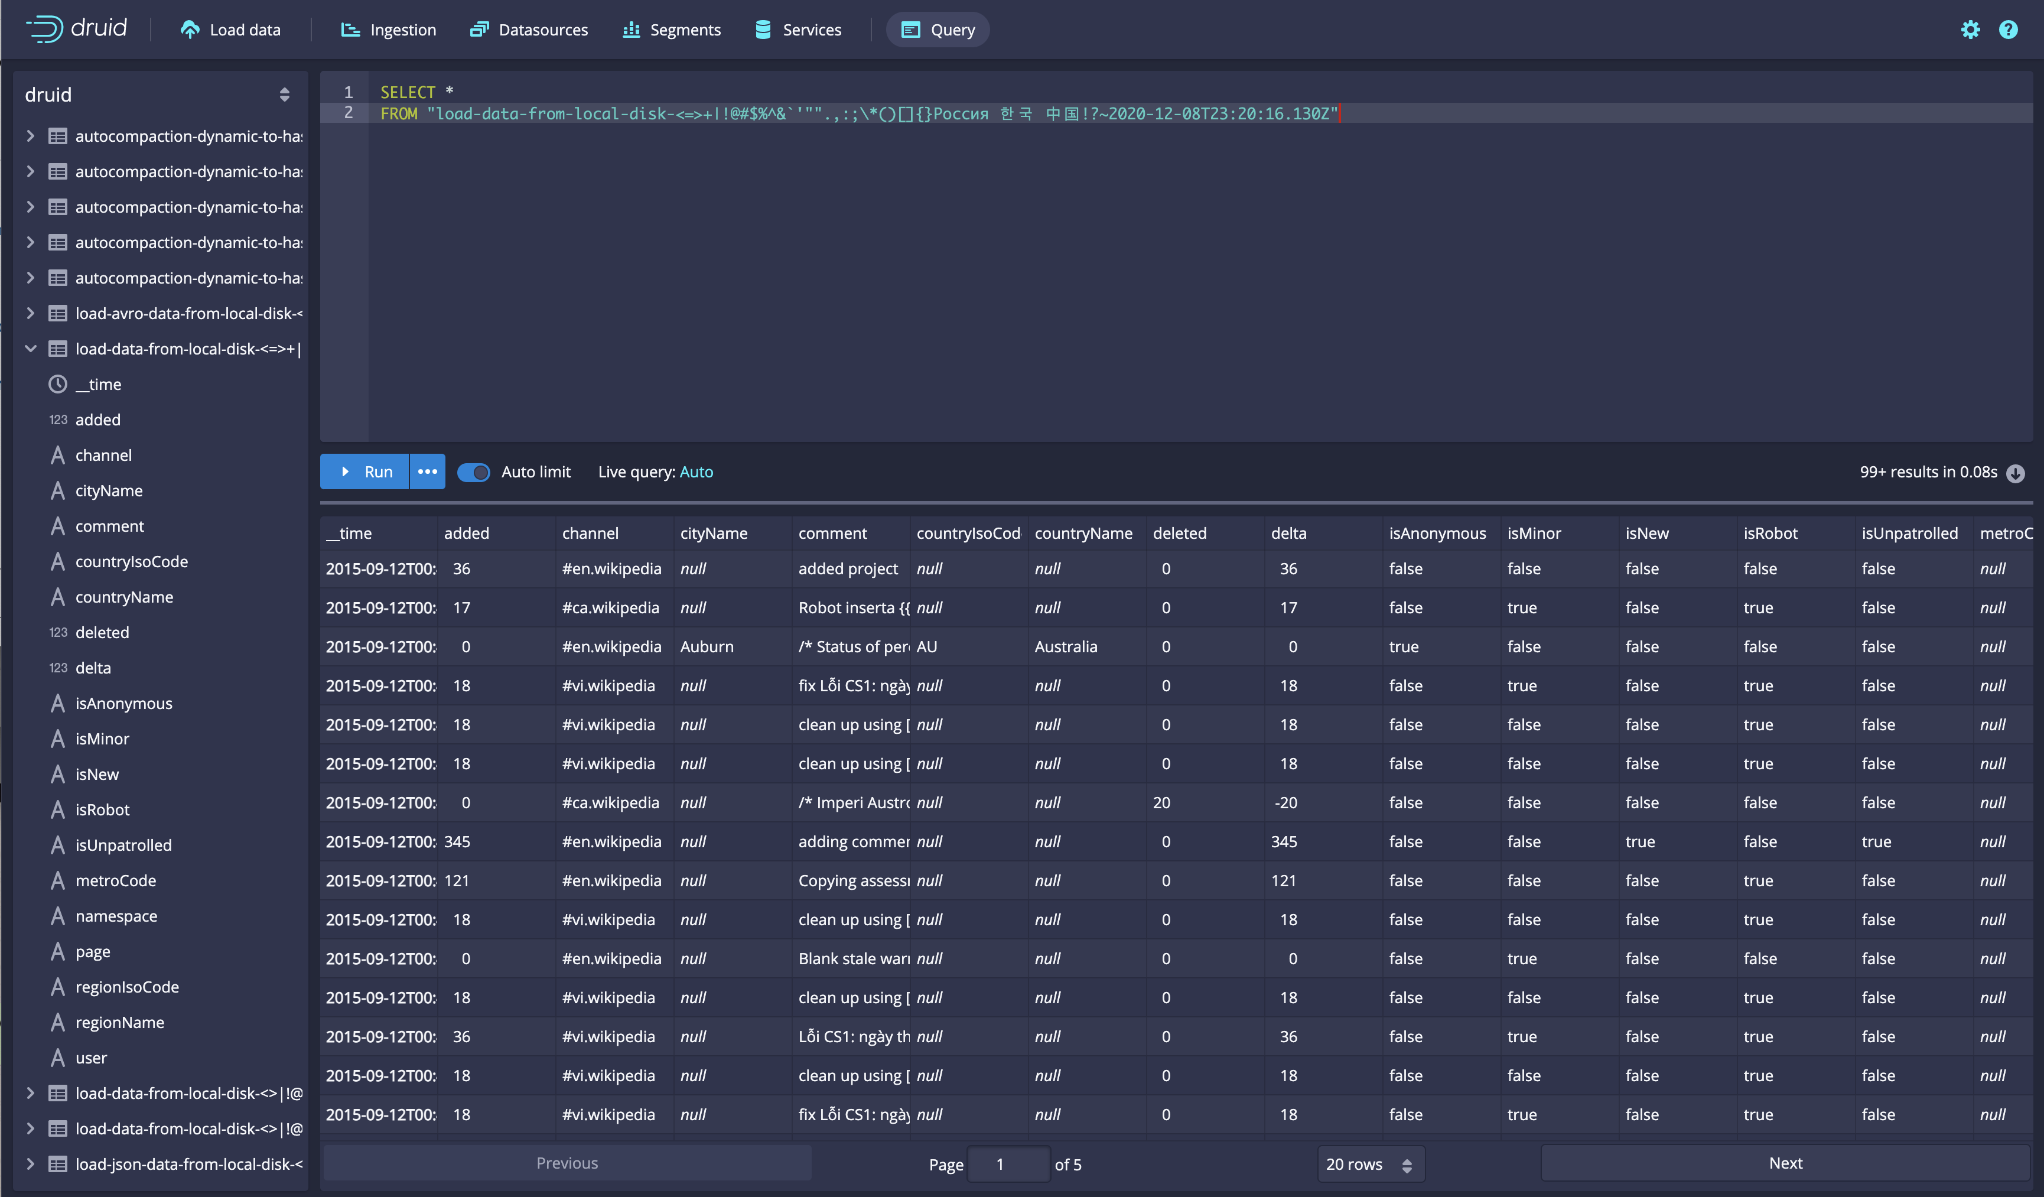The height and width of the screenshot is (1197, 2044).
Task: Click the text-type icon beside channel column
Action: (x=57, y=456)
